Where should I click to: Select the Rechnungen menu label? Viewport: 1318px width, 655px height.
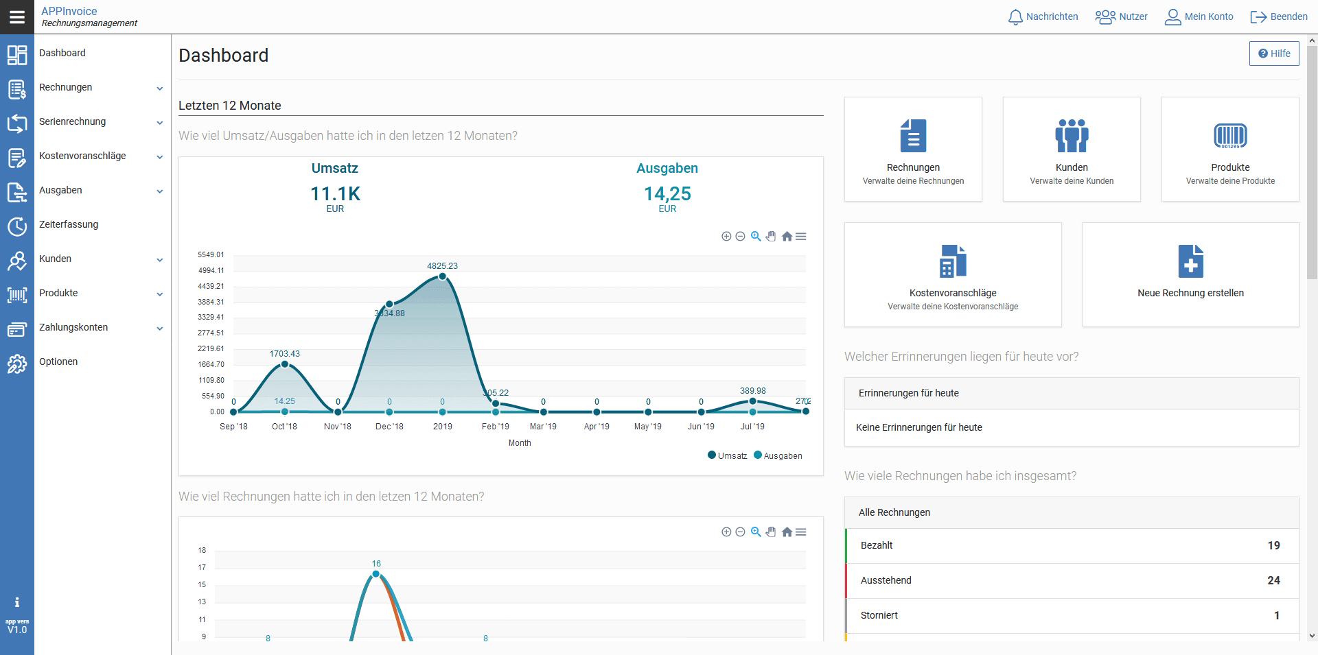point(65,87)
